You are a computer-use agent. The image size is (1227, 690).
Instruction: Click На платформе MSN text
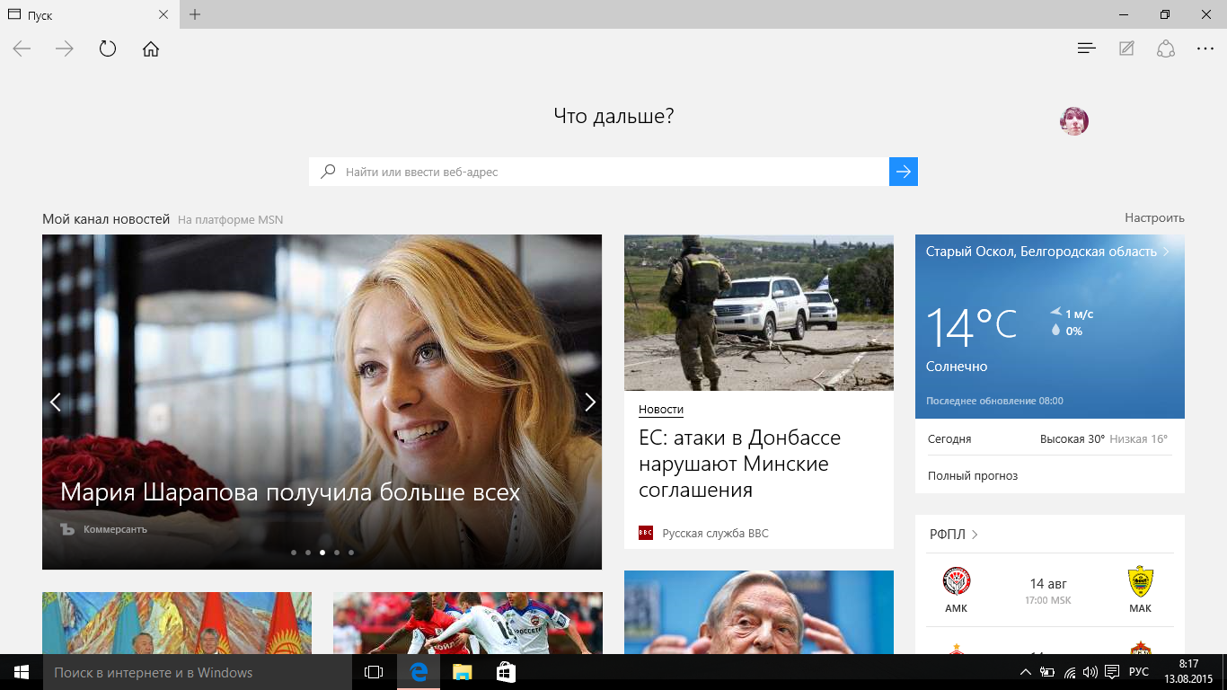tap(230, 219)
